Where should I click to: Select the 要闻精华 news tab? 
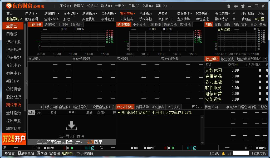[142, 107]
